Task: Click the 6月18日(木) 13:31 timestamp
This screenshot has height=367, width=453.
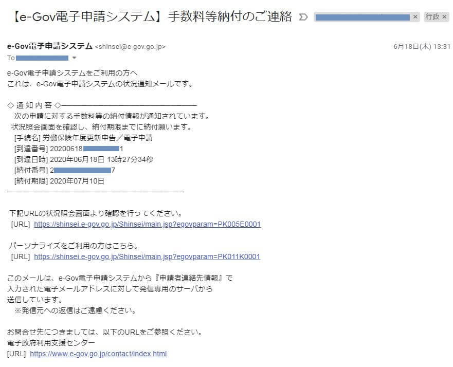Action: coord(422,46)
